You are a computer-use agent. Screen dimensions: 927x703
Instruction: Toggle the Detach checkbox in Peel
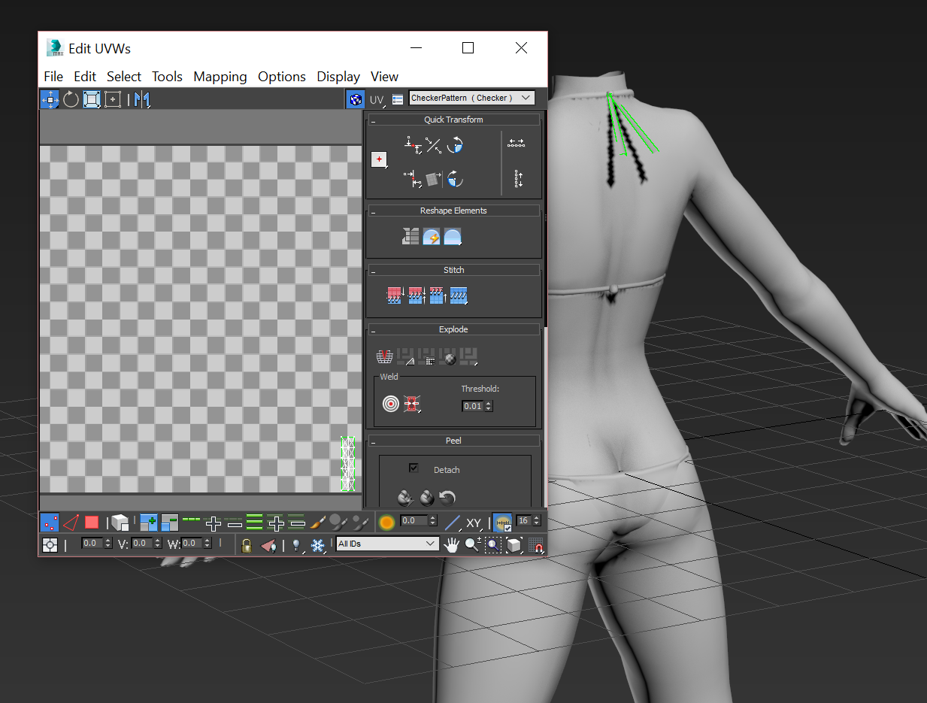pyautogui.click(x=414, y=468)
